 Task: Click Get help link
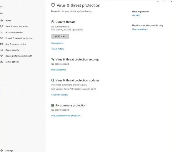(x=136, y=15)
